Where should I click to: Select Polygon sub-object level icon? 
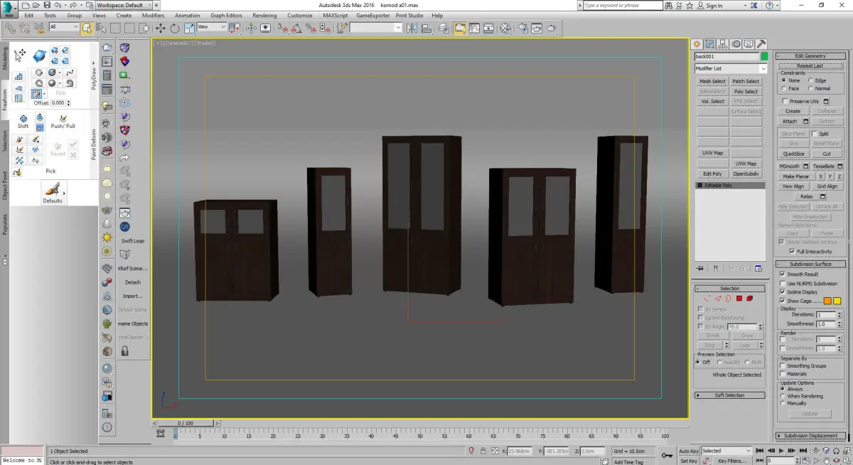(x=739, y=299)
